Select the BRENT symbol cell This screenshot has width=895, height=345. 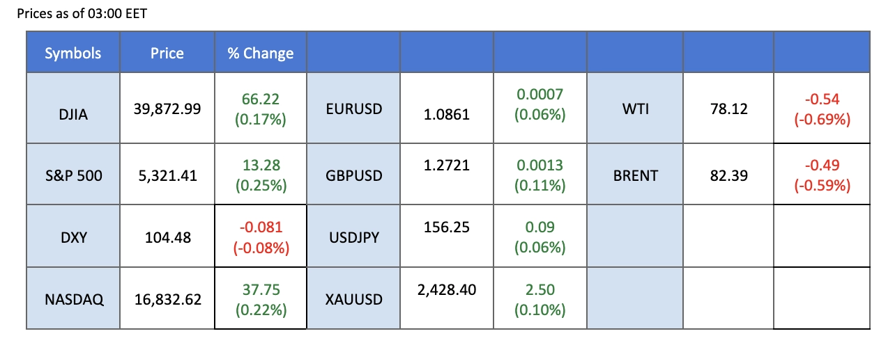635,175
